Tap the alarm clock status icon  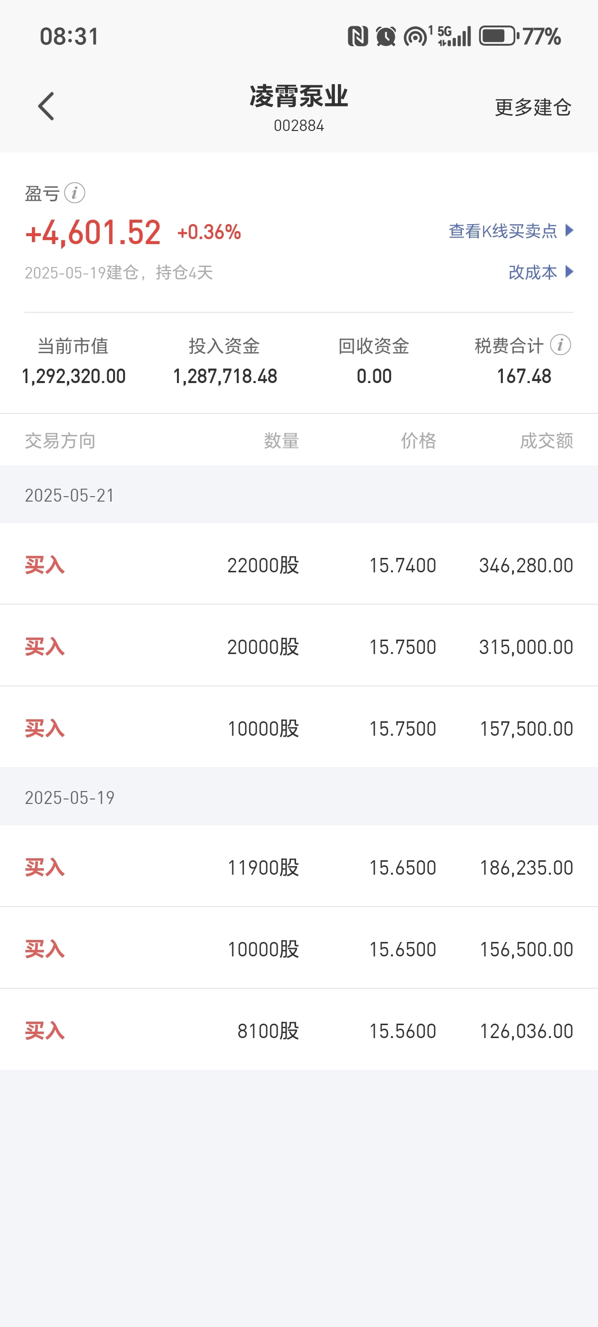point(386,36)
